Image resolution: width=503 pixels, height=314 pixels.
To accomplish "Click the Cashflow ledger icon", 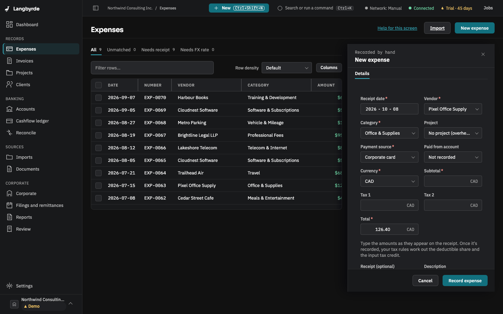I will coord(9,121).
